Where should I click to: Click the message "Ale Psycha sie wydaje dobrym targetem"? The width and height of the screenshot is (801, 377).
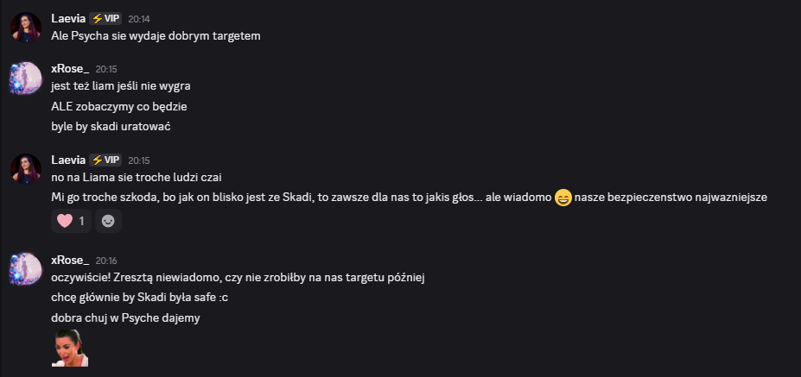coord(156,35)
